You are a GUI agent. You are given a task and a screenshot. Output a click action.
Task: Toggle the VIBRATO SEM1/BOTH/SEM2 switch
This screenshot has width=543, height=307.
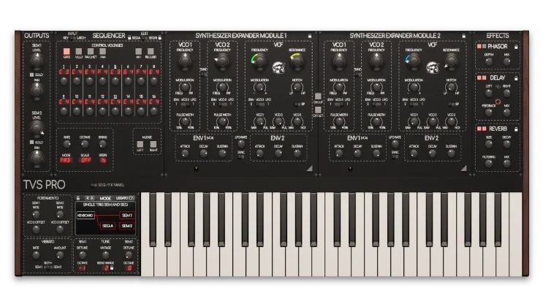tap(48, 267)
